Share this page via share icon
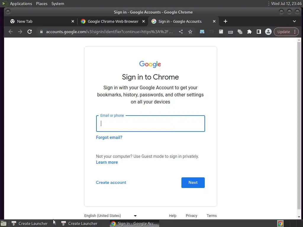The height and width of the screenshot is (227, 303). tap(181, 32)
